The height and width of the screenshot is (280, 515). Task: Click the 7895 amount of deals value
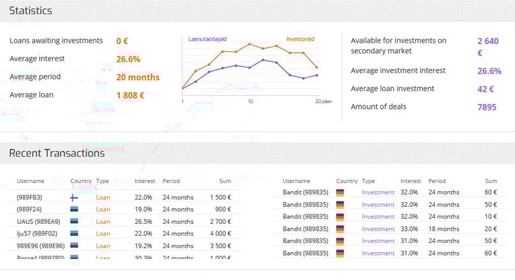pos(487,107)
